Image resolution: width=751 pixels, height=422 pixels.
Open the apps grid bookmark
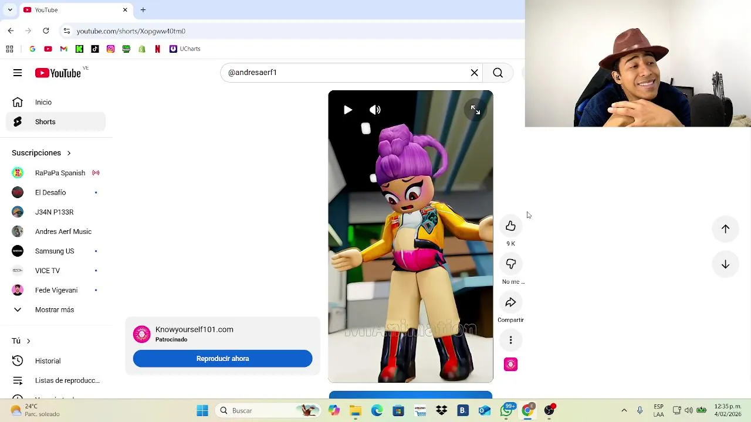[x=9, y=49]
